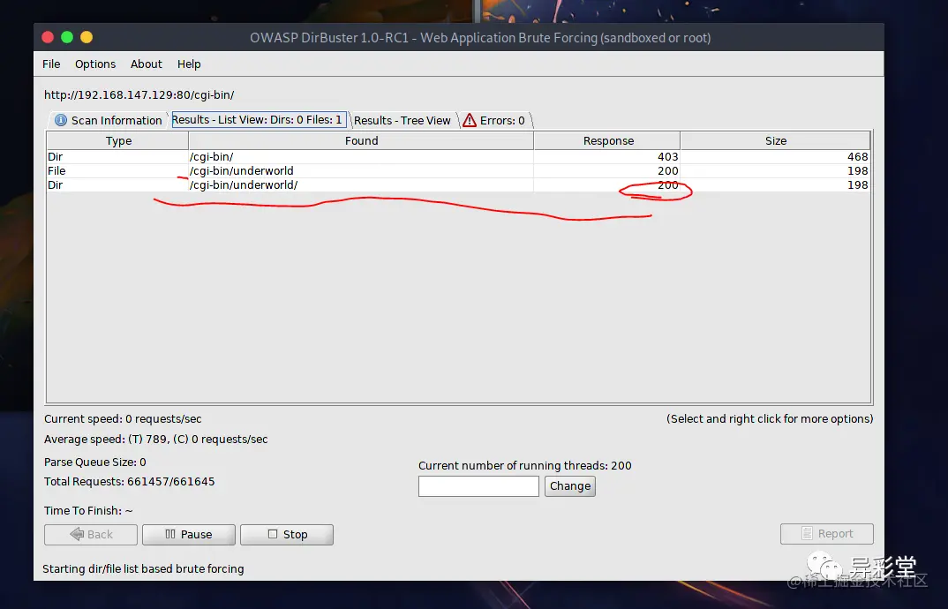Pause the running scan
Viewport: 948px width, 609px height.
coord(189,535)
